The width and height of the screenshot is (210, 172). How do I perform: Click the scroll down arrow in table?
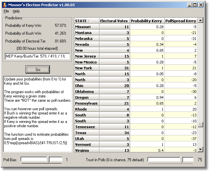[x=200, y=149]
